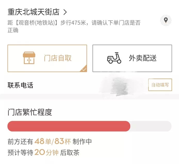Click the red filled busy-level bar
Screen dimensions: 179x164
tap(69, 126)
